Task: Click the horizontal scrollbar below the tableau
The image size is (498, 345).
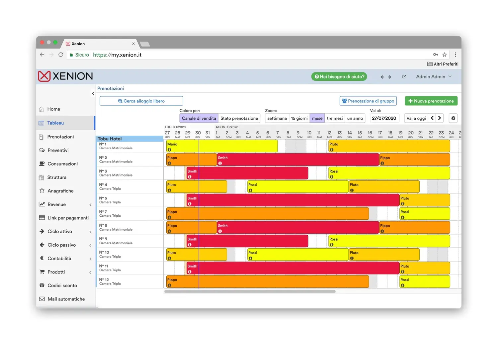Action: pyautogui.click(x=250, y=291)
